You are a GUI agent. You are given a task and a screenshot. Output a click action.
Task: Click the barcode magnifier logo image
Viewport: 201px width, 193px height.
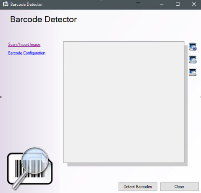click(30, 168)
